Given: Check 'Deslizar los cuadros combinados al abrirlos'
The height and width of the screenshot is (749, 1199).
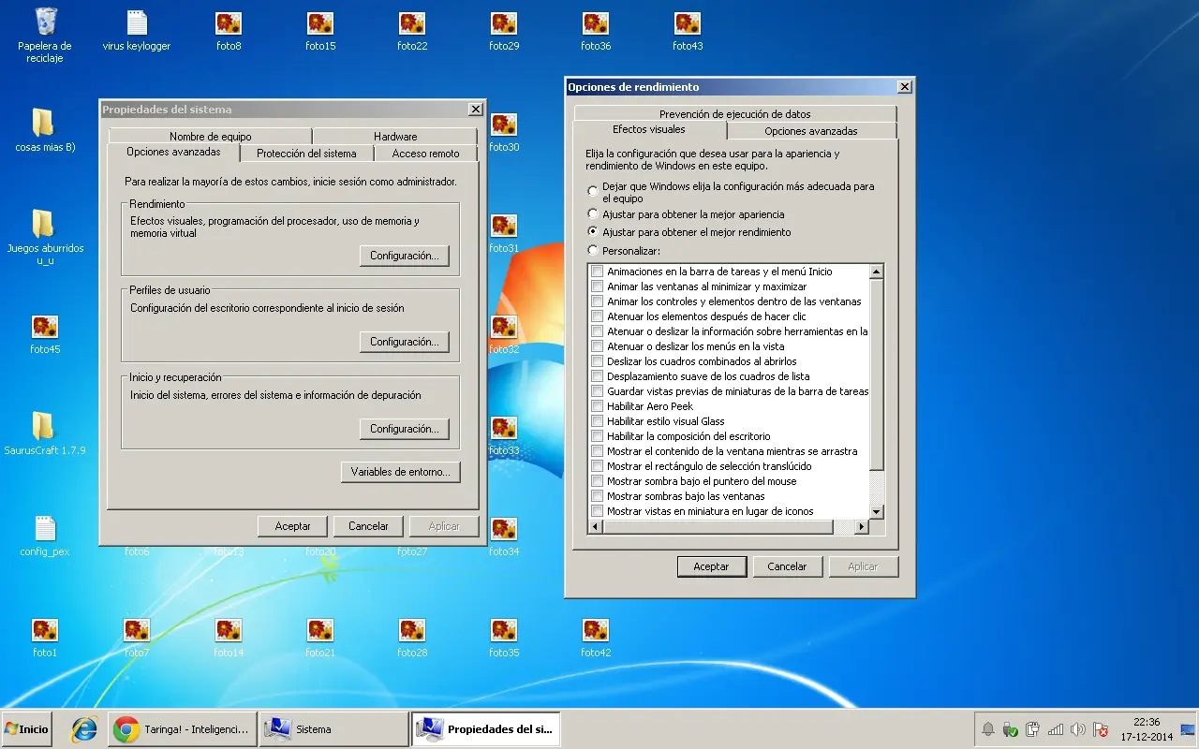Looking at the screenshot, I should click(x=597, y=361).
